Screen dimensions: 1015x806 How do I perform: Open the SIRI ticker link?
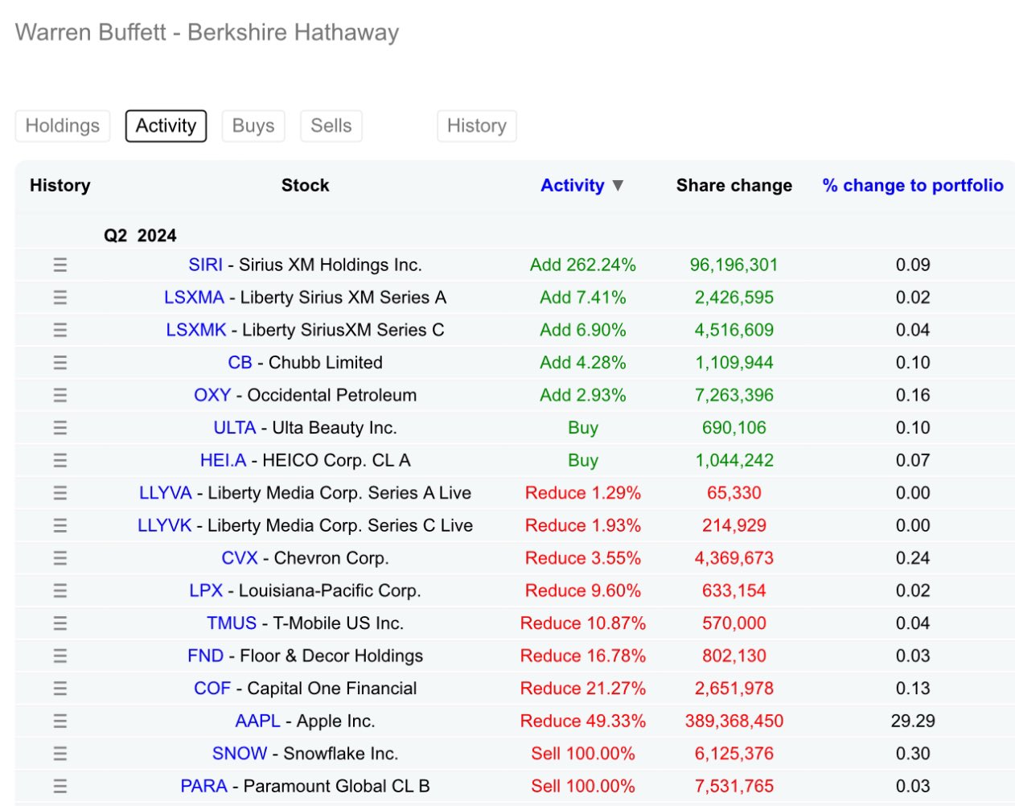click(x=205, y=265)
